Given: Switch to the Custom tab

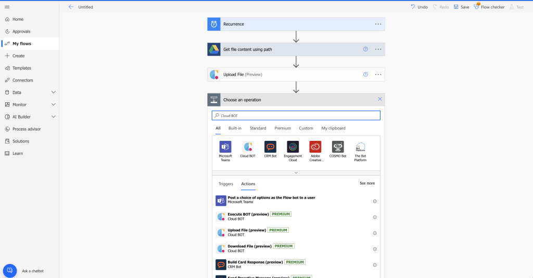Looking at the screenshot, I should [x=306, y=128].
